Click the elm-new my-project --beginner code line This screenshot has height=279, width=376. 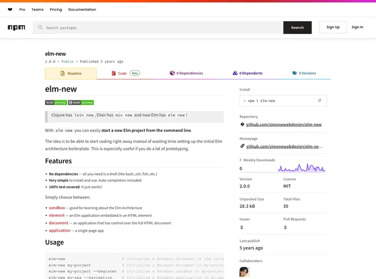pos(83,271)
